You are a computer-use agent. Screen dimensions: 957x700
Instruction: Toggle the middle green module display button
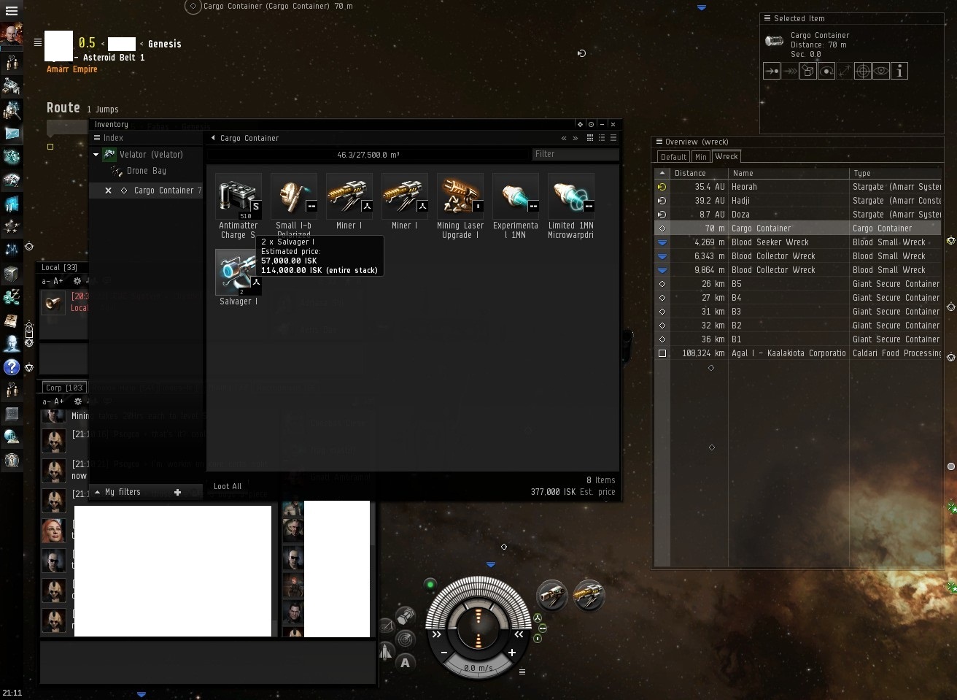tap(543, 628)
